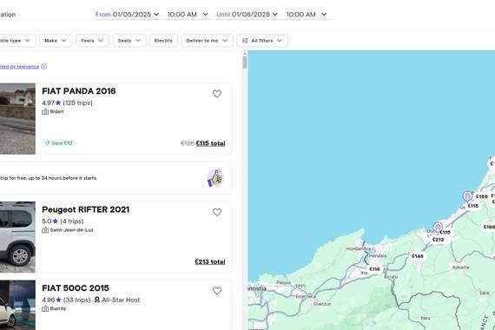Click the listings scrollbar thumb

tap(245, 62)
